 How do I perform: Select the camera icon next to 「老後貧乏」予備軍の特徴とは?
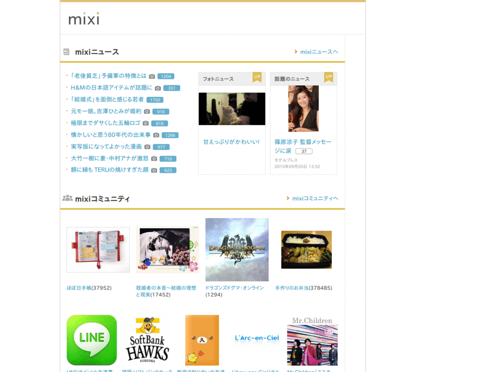(152, 76)
